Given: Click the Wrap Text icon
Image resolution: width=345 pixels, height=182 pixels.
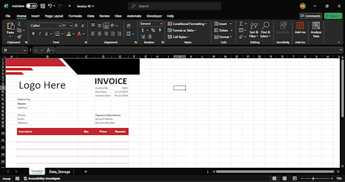Looking at the screenshot, I should click(x=129, y=26).
